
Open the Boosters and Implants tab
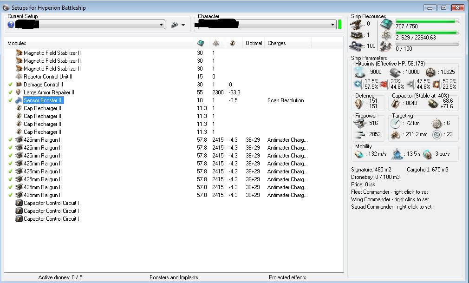[174, 277]
